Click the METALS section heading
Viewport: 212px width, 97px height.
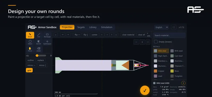coord(156,47)
